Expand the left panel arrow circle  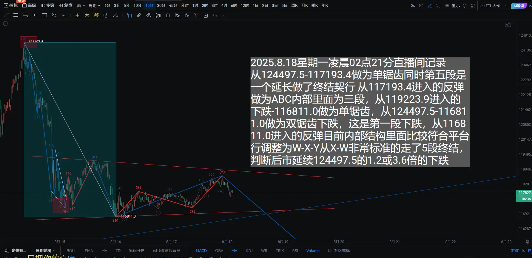(5, 24)
